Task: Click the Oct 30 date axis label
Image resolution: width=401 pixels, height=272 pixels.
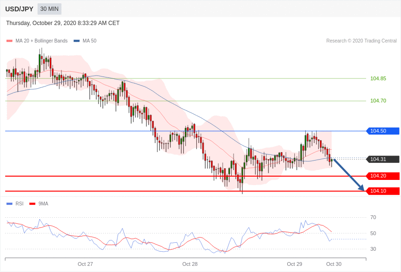Action: coord(334,264)
